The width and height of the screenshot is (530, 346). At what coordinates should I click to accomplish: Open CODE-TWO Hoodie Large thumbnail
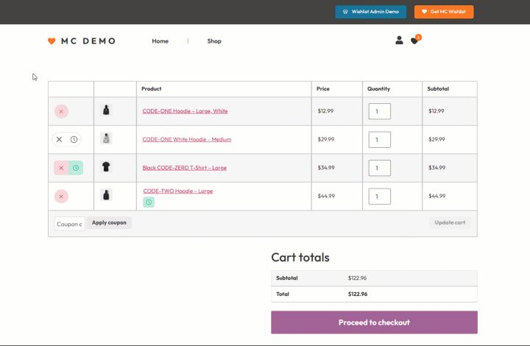106,195
